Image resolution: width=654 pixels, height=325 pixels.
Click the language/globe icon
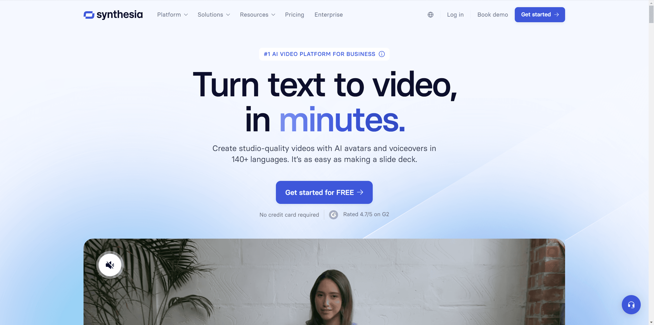(430, 15)
